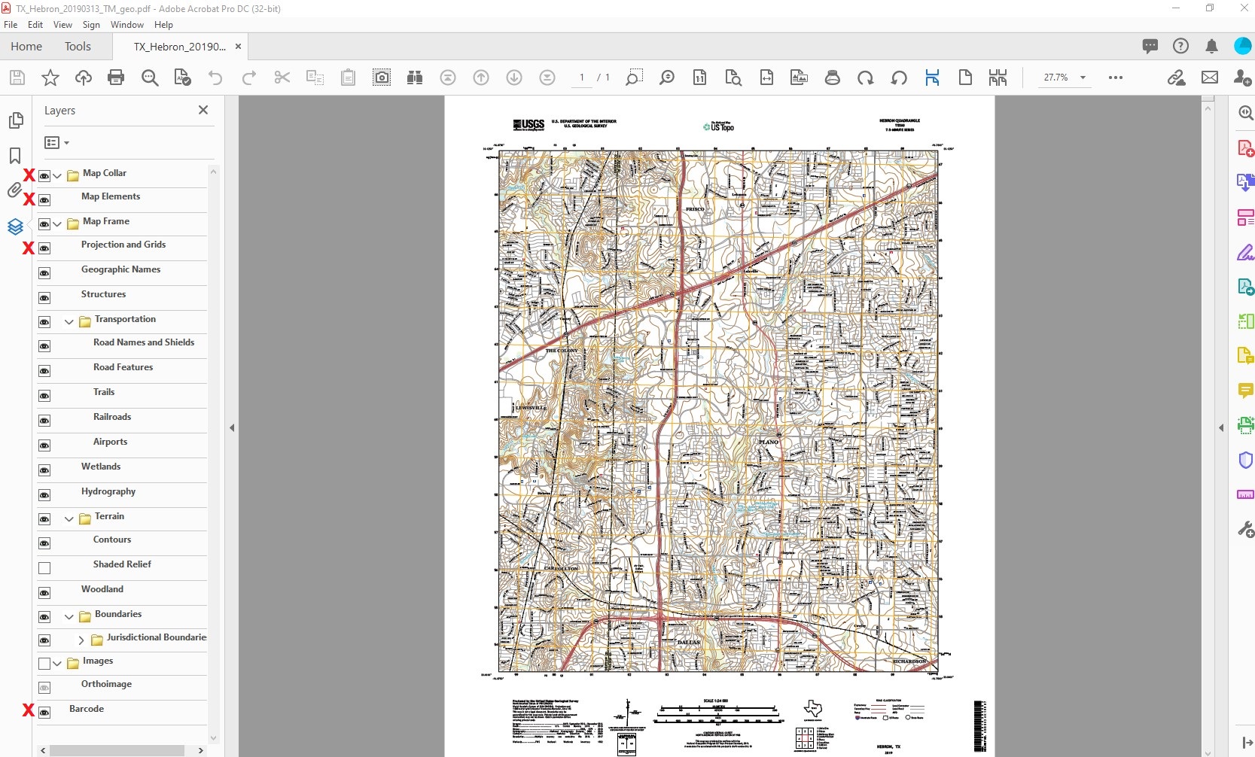The width and height of the screenshot is (1255, 757).
Task: Open the Window menu
Action: 126,24
